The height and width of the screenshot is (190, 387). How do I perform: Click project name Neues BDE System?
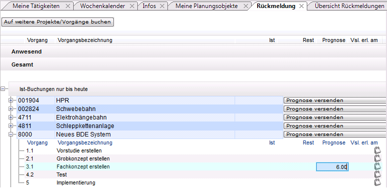coord(83,134)
